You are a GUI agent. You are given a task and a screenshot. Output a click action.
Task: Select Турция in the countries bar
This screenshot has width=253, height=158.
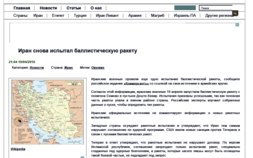pos(80,16)
